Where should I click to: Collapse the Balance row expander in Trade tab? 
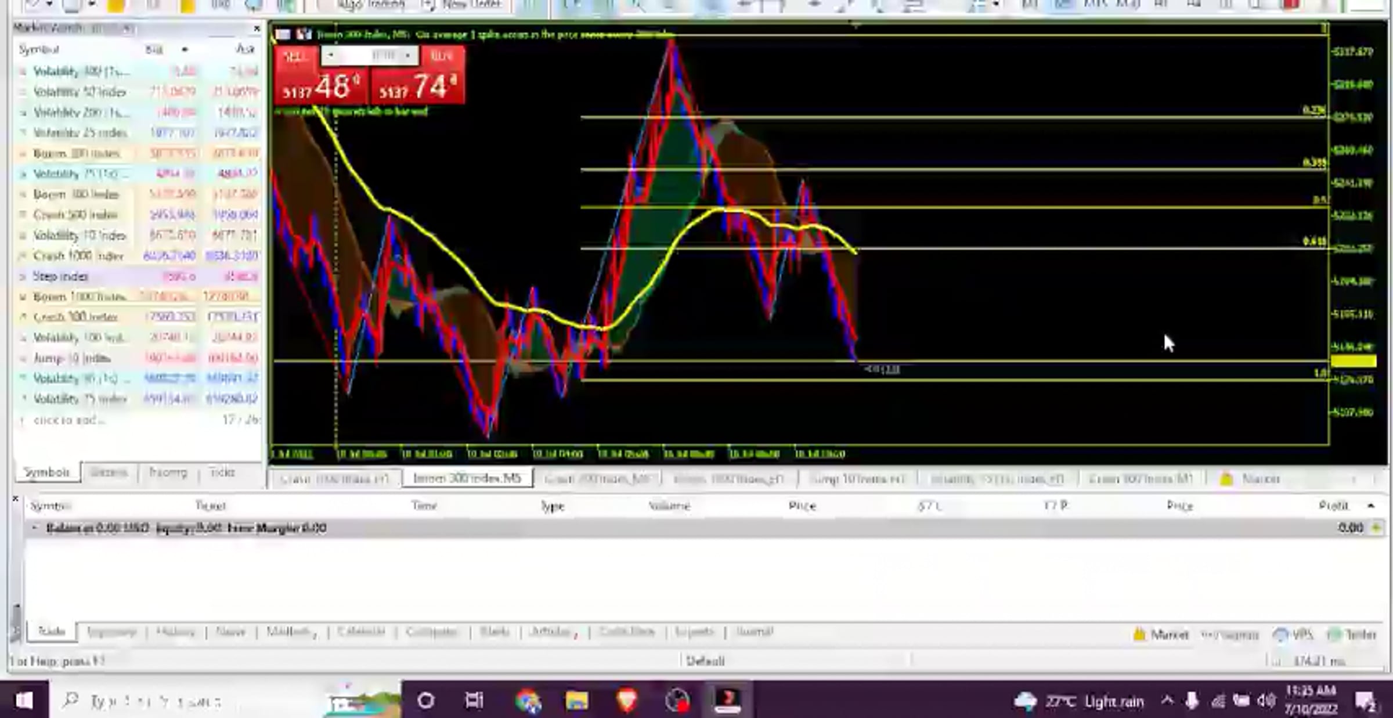click(x=34, y=528)
